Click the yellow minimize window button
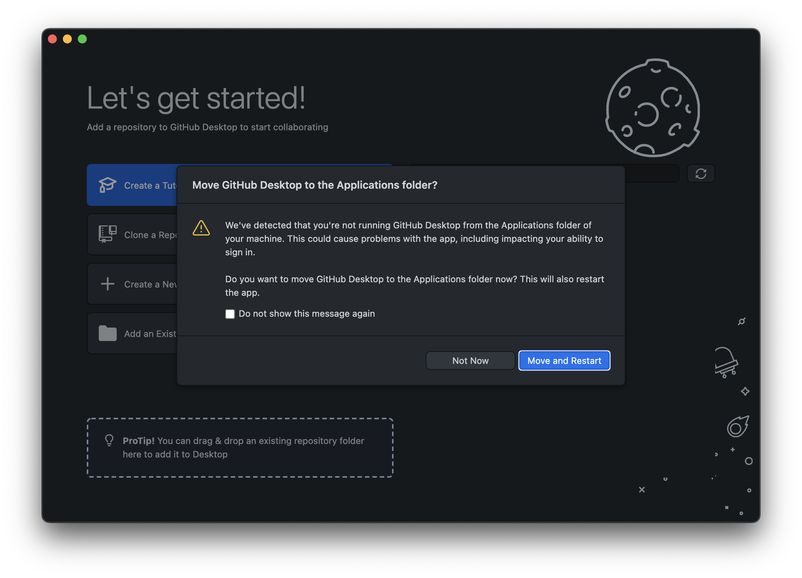 click(67, 39)
